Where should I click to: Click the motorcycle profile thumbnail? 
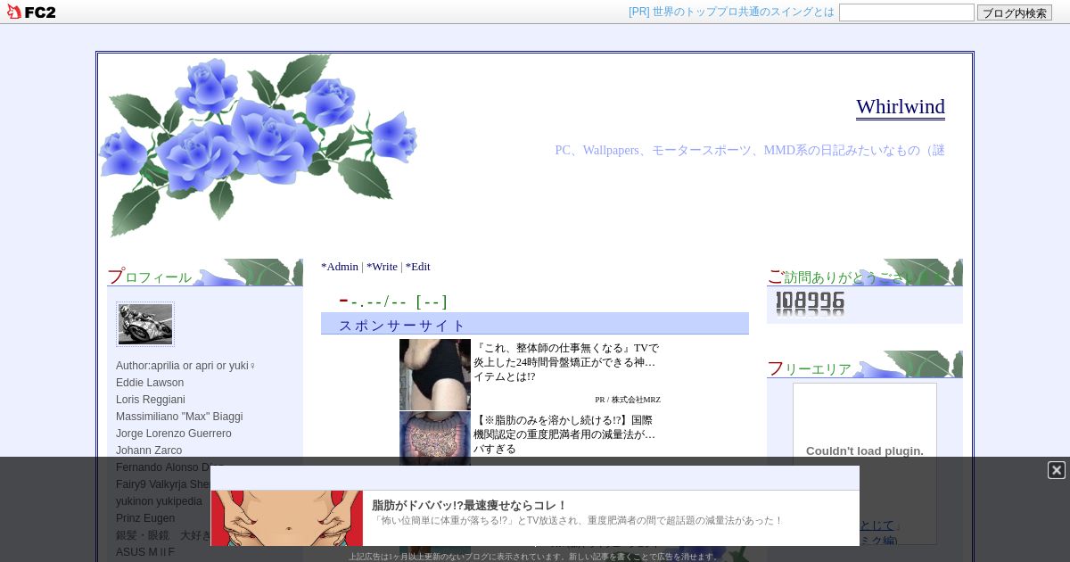coord(145,324)
